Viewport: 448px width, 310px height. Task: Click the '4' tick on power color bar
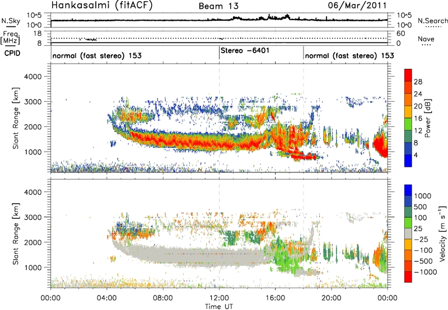tap(416, 156)
